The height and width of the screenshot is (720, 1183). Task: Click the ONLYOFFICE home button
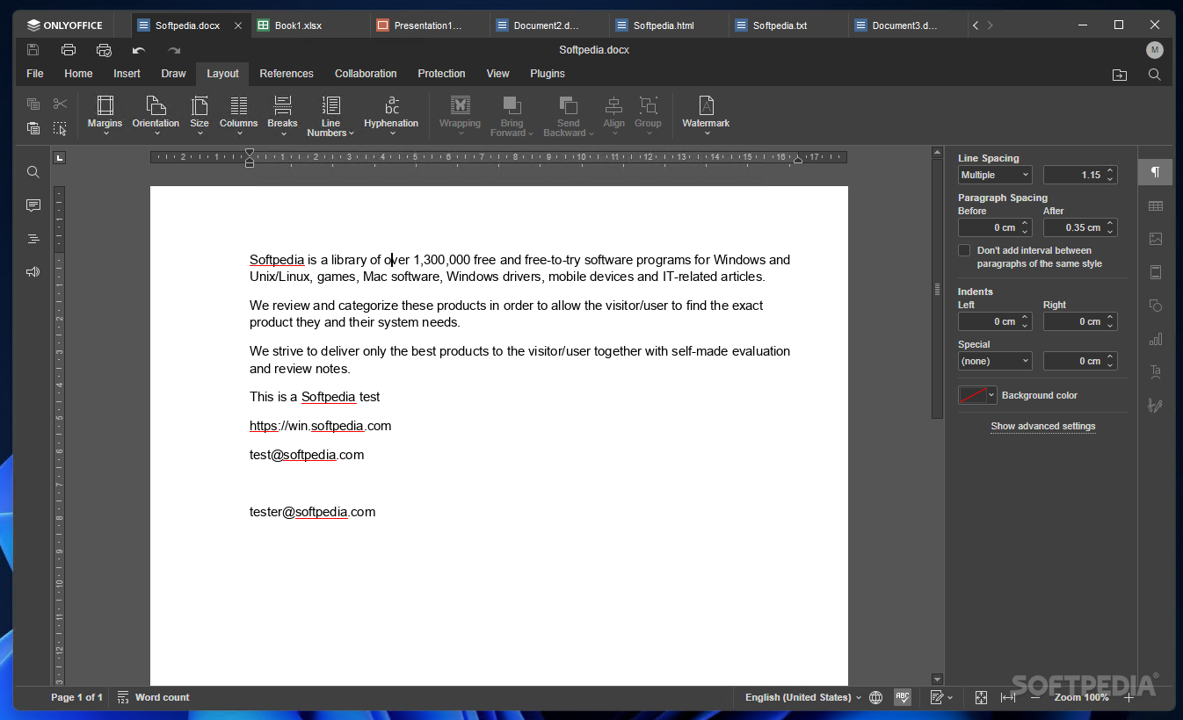[64, 25]
